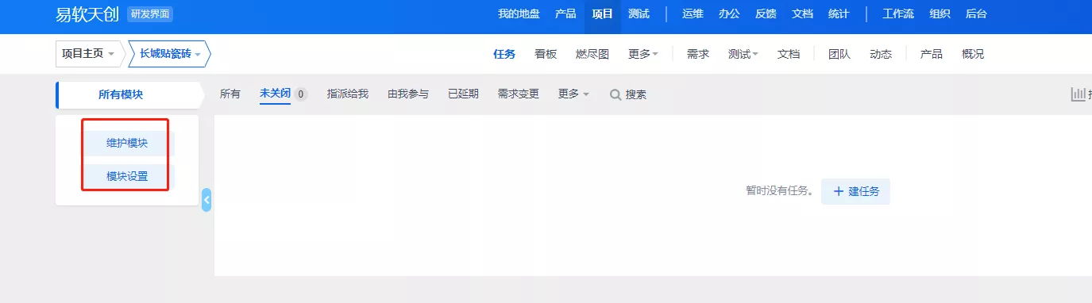The height and width of the screenshot is (303, 1092).
Task: Open the 工作流 section
Action: (x=898, y=14)
